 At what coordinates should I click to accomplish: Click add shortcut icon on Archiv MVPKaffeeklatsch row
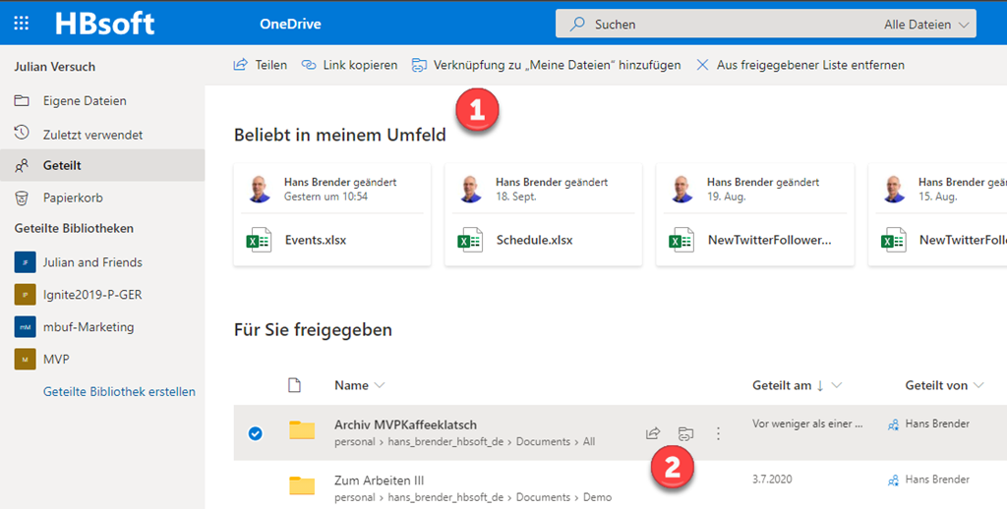685,433
